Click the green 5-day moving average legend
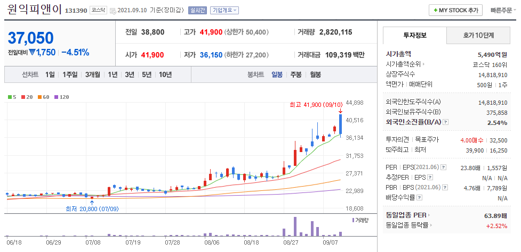 coord(12,97)
